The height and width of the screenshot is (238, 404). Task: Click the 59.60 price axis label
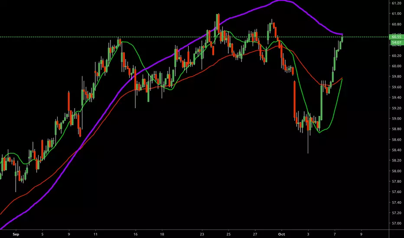point(396,87)
